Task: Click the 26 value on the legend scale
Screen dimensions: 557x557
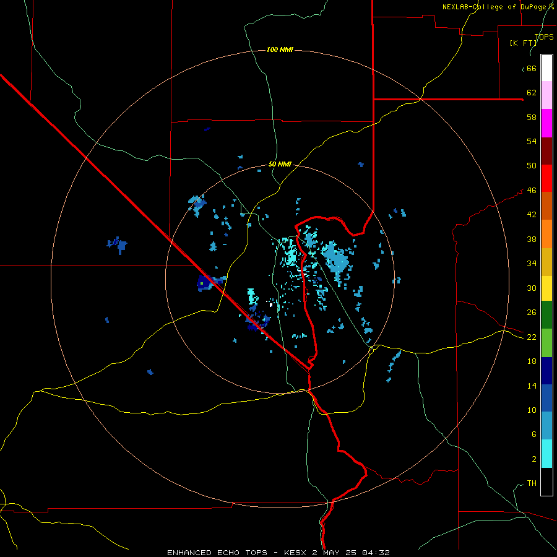Action: pos(532,313)
